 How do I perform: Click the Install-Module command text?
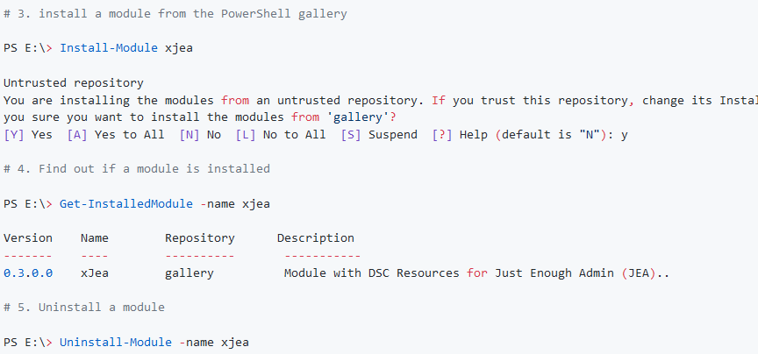point(109,48)
